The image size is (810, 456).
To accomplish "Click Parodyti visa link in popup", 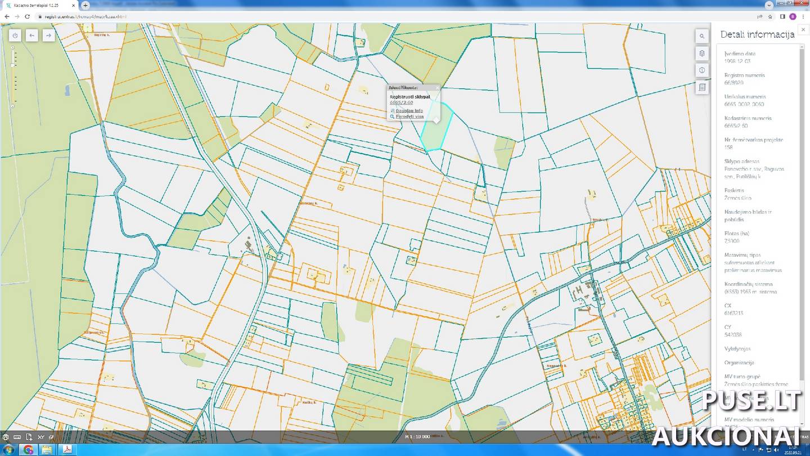I will 409,117.
